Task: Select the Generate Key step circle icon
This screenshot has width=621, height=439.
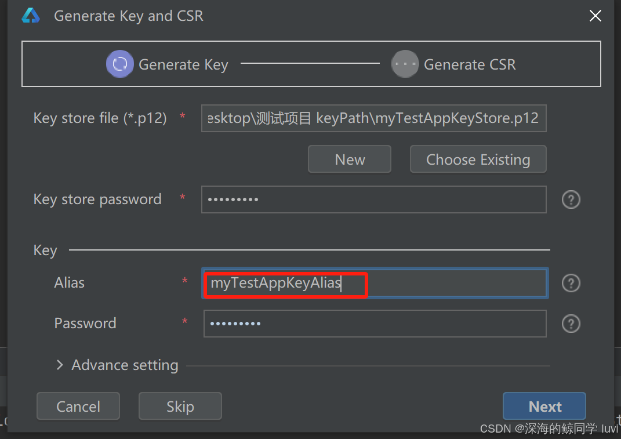Action: coord(119,64)
